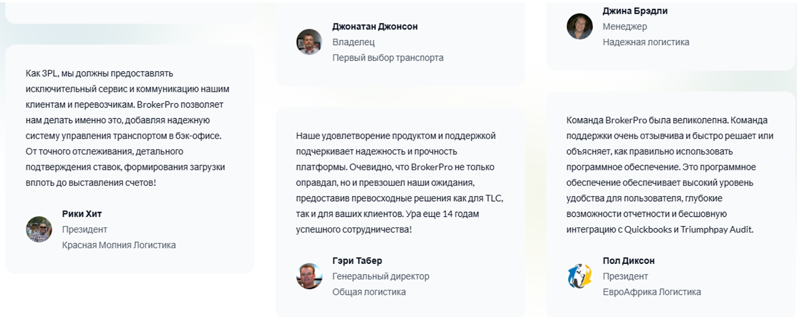
Task: Open Рики Хит's avatar image
Action: pos(39,229)
